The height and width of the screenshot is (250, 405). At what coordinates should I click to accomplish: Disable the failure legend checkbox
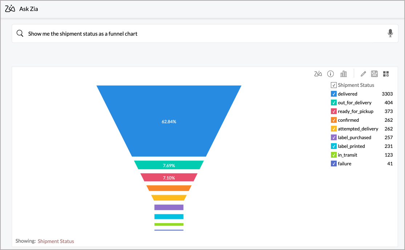[334, 164]
